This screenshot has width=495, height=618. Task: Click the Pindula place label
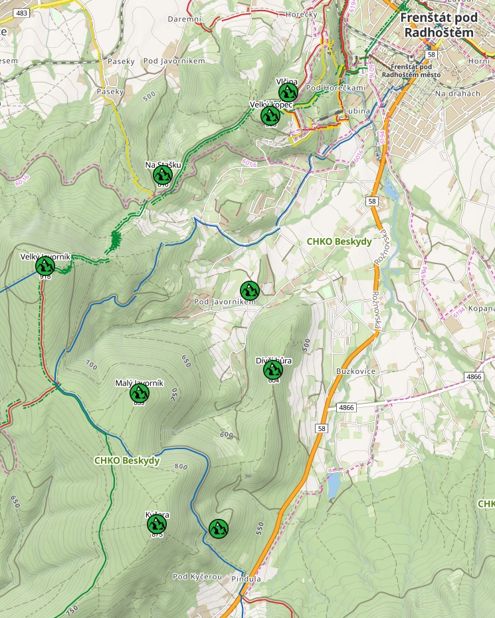tap(246, 579)
